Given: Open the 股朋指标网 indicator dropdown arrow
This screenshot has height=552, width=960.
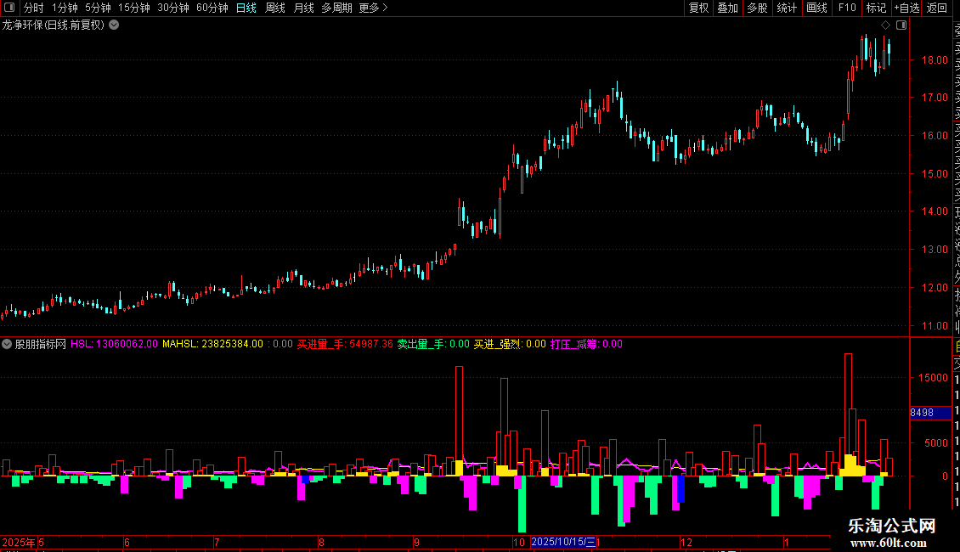Looking at the screenshot, I should pos(7,344).
